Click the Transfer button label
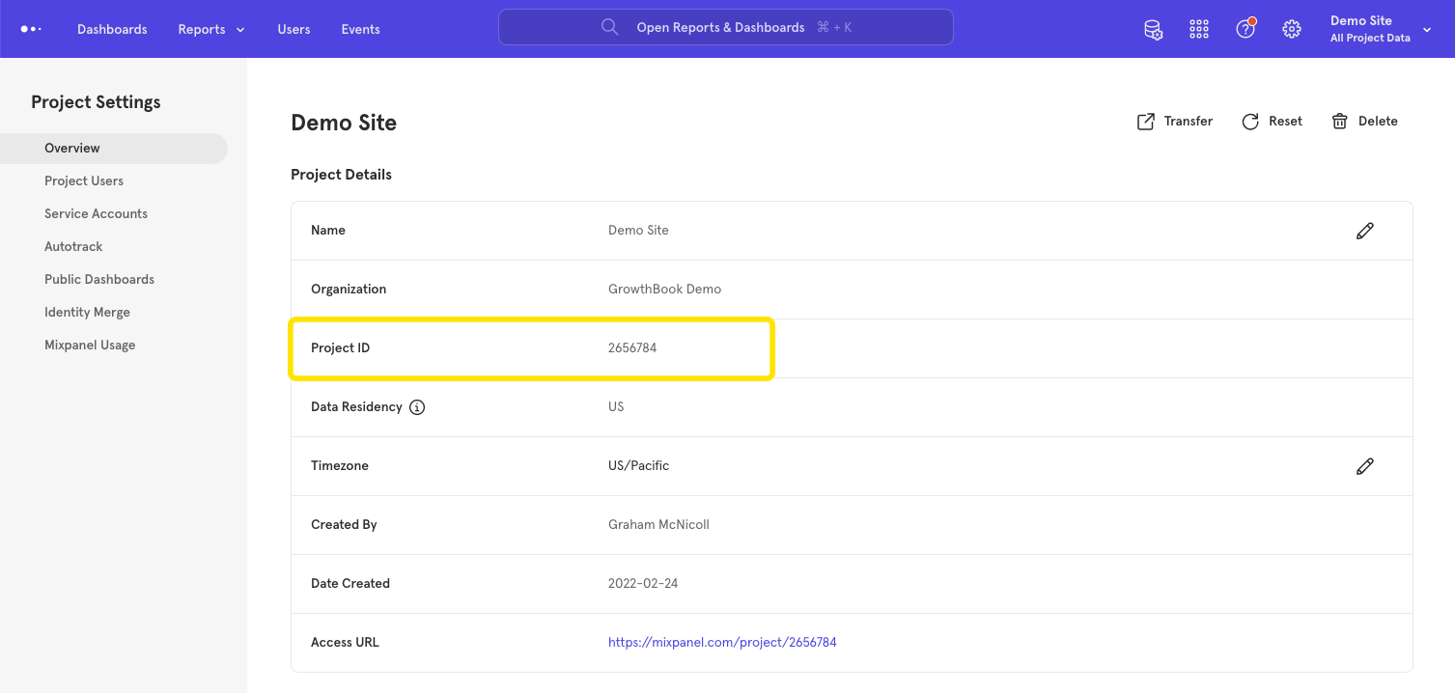Viewport: 1455px width, 693px height. pyautogui.click(x=1189, y=121)
